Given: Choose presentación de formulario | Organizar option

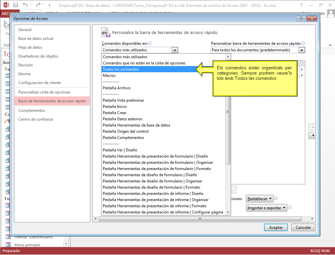Looking at the screenshot, I should click(x=164, y=162).
